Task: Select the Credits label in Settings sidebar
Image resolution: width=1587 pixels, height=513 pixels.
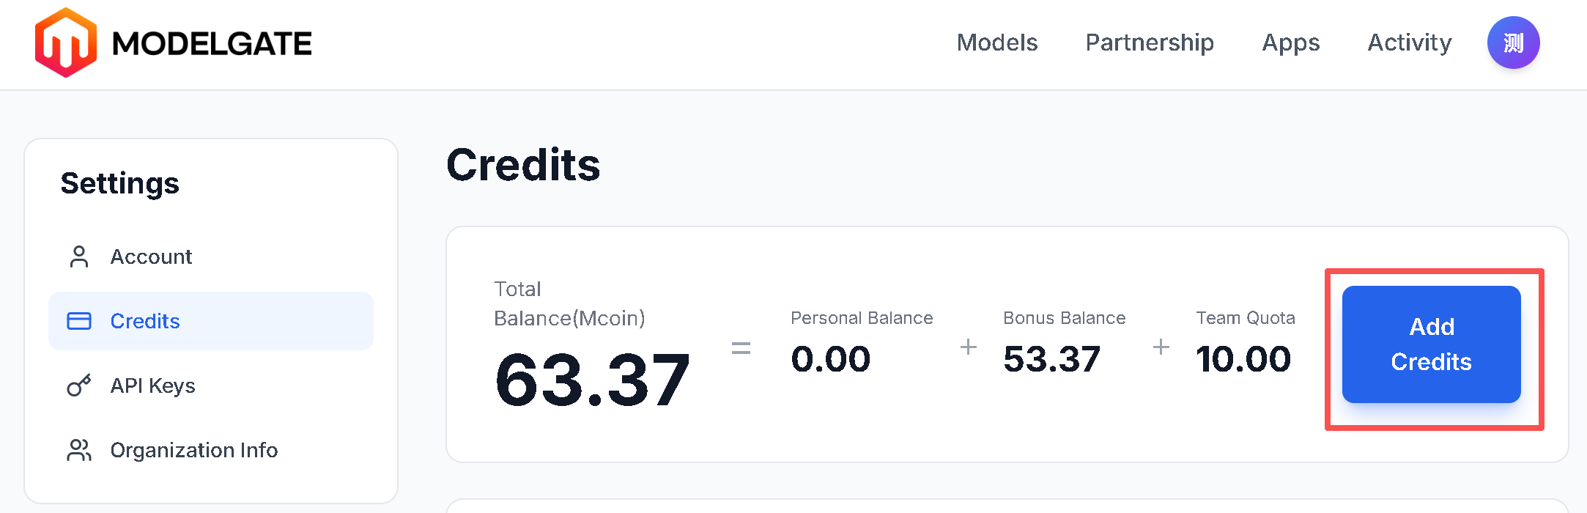Action: point(145,321)
